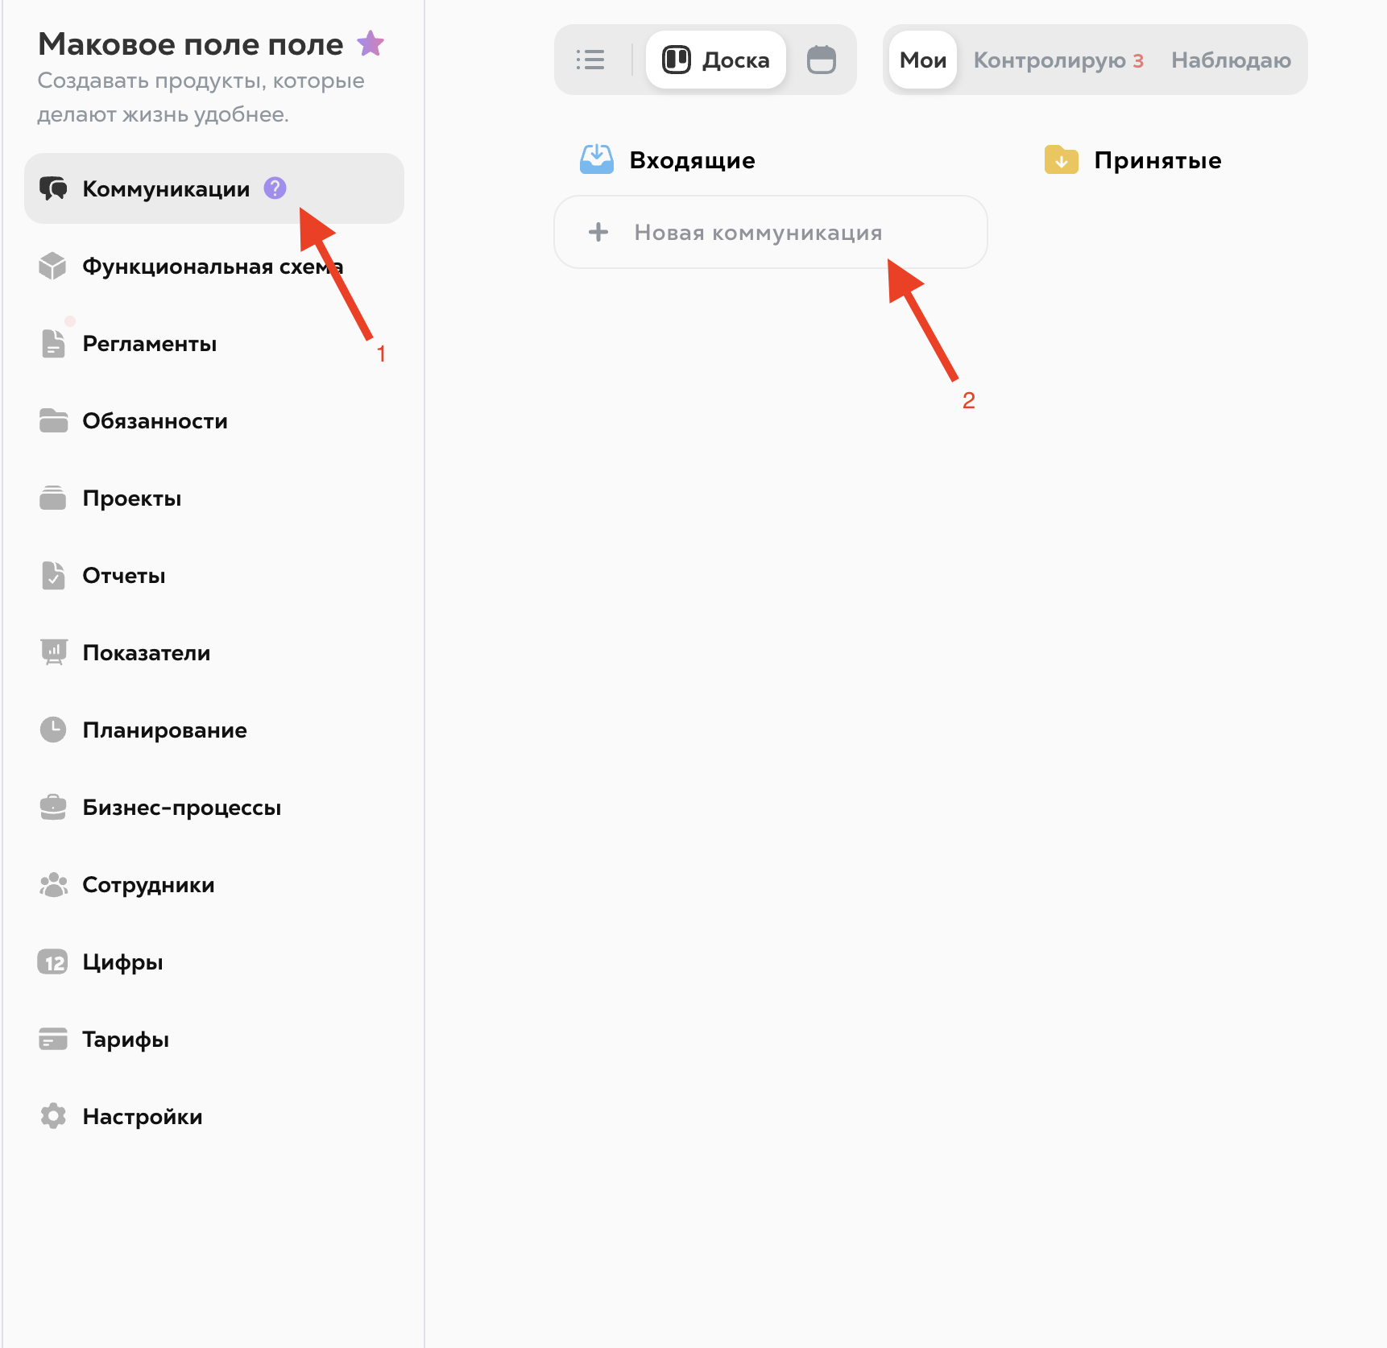1387x1348 pixels.
Task: Switch to Контролирую tab
Action: coord(1058,60)
